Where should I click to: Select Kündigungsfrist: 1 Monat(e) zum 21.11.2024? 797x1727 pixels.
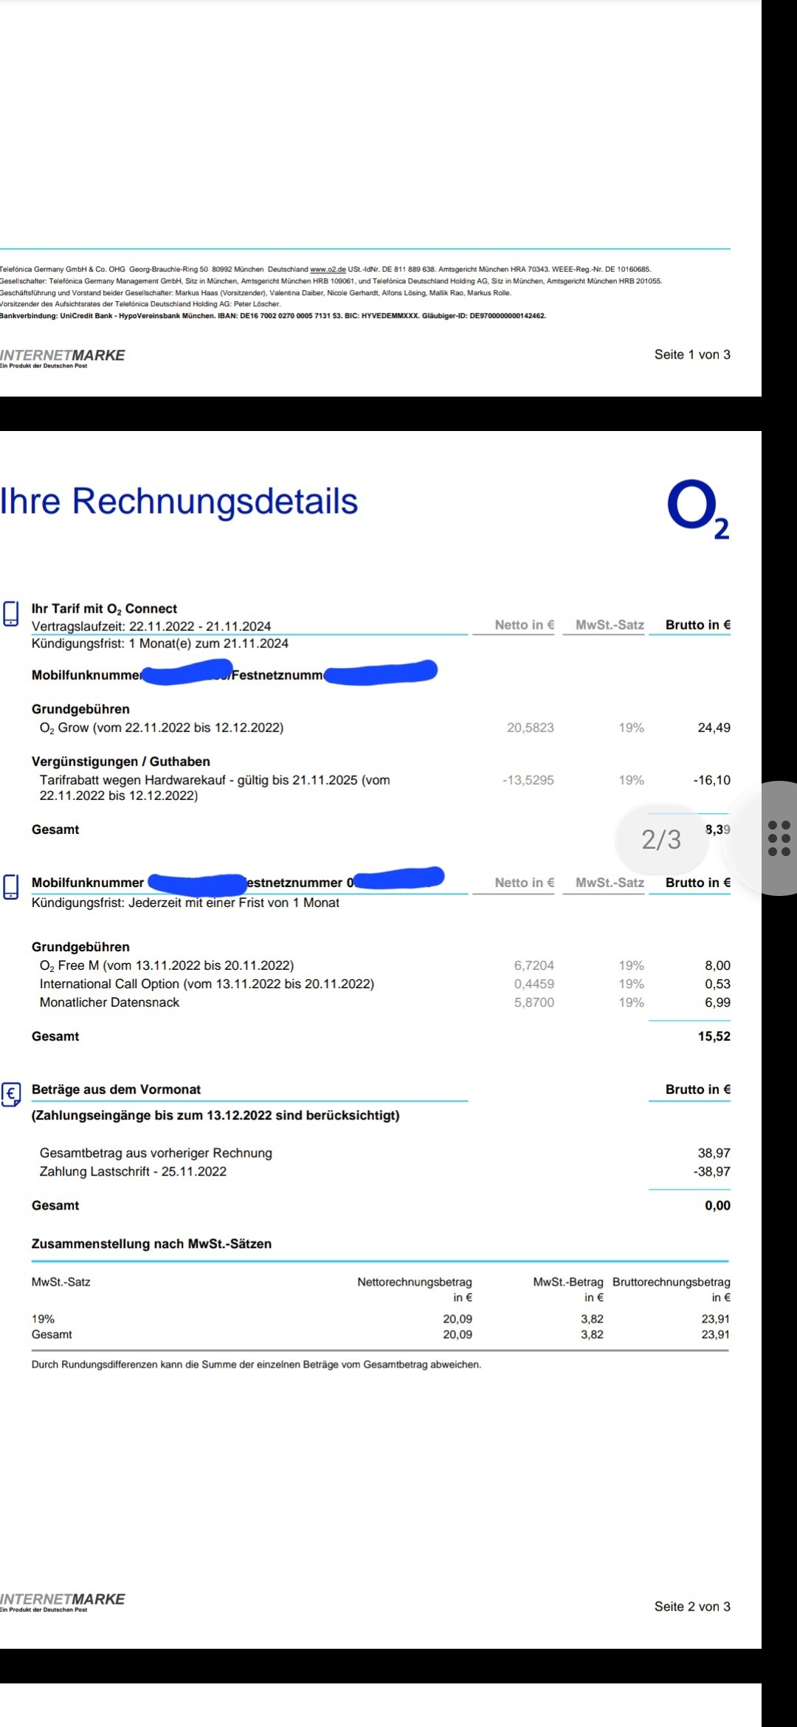(160, 644)
